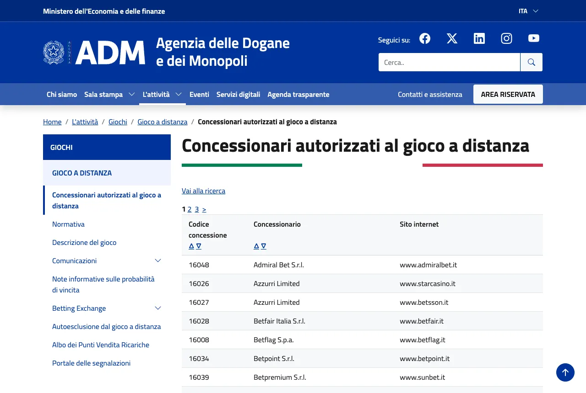The height and width of the screenshot is (393, 586).
Task: Click the search magnifier button
Action: (x=532, y=62)
